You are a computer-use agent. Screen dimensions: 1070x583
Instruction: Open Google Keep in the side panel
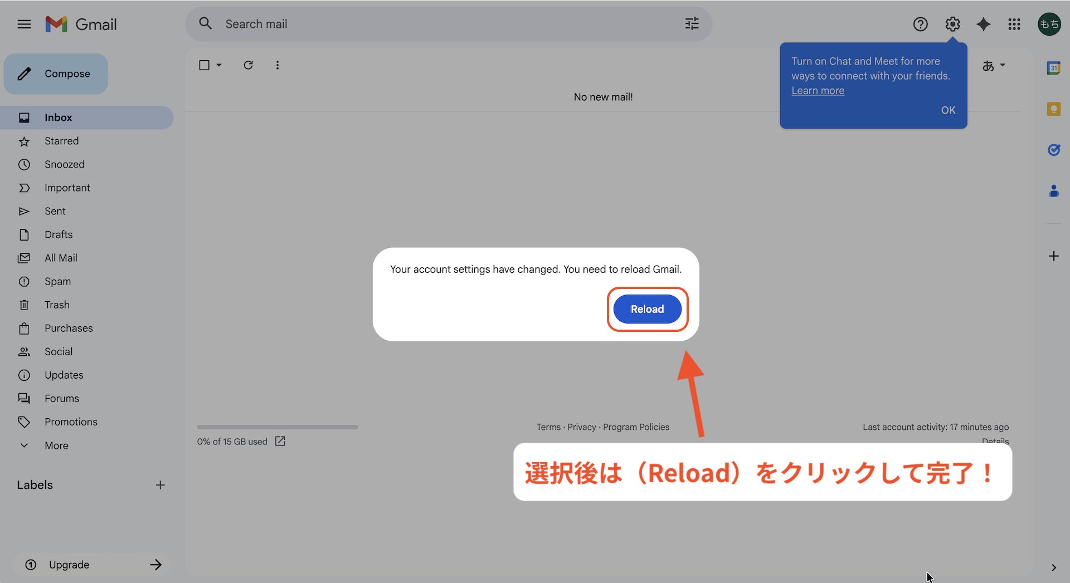[1053, 109]
